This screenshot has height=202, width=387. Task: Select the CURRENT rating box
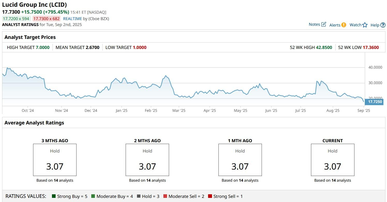(332, 160)
